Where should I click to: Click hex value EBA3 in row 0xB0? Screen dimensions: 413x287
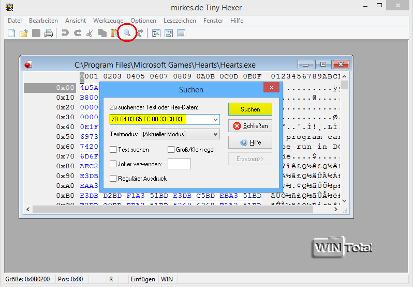(229, 196)
